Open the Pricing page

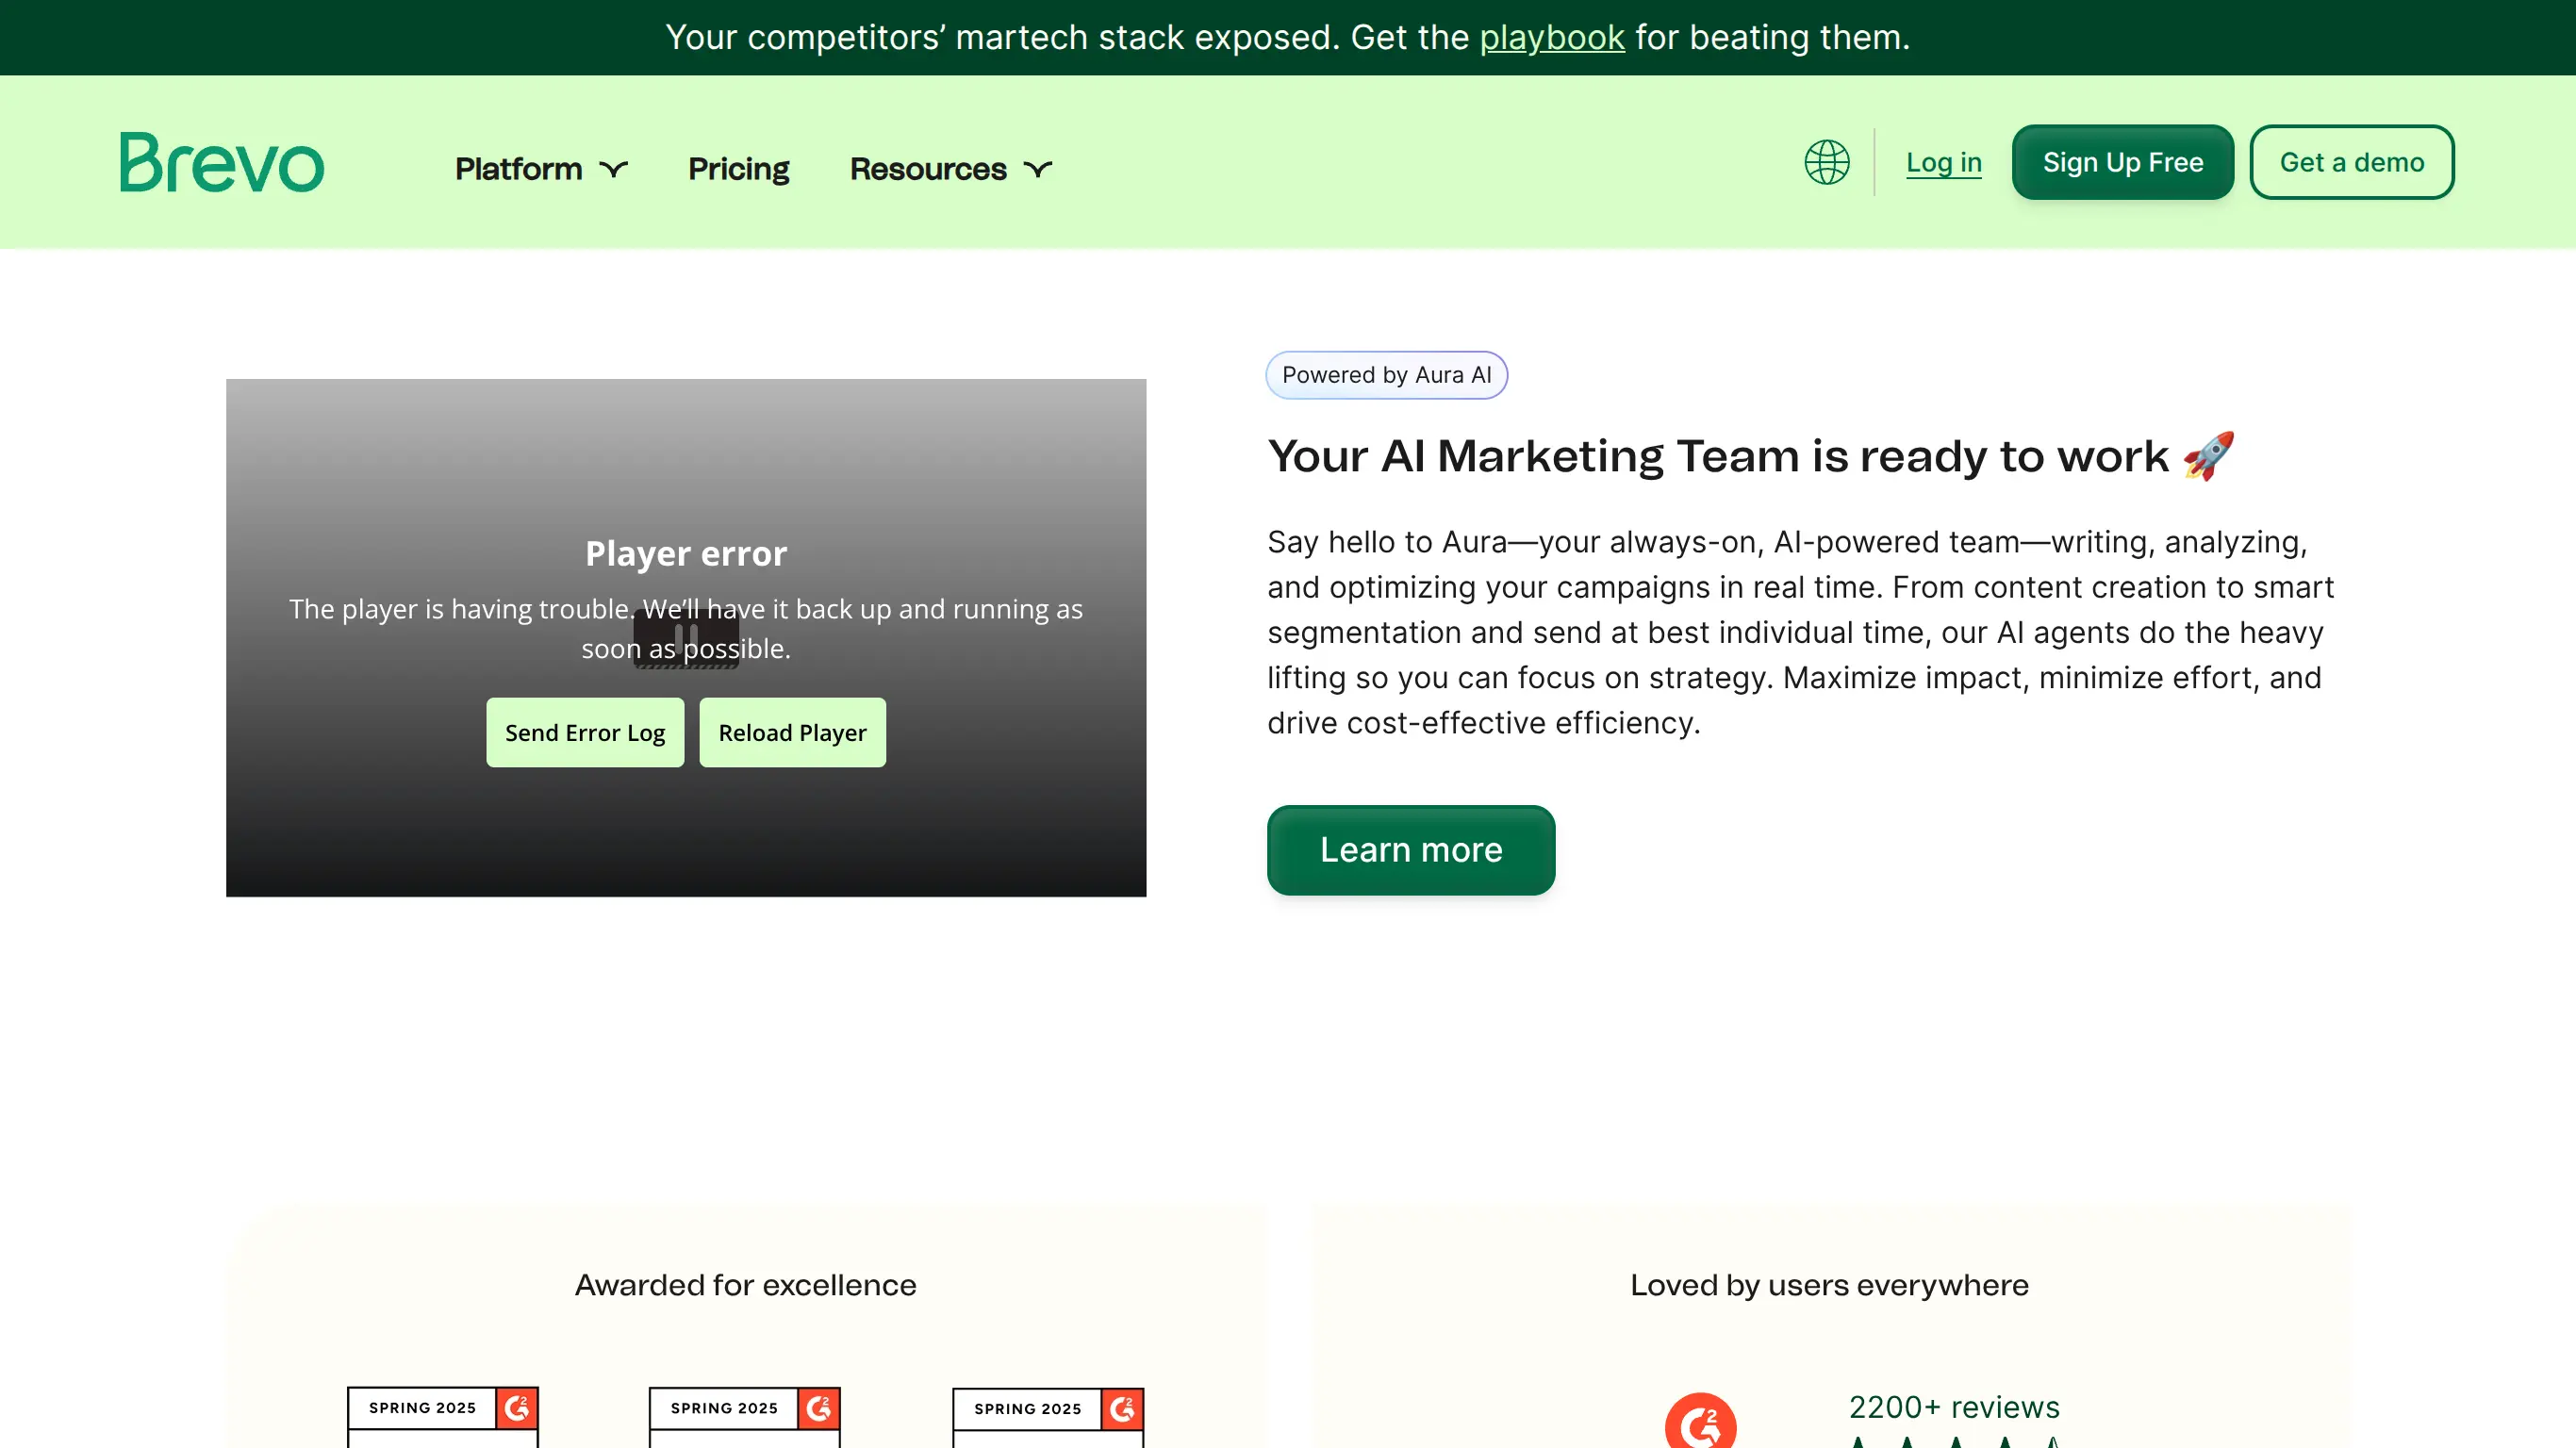point(738,169)
